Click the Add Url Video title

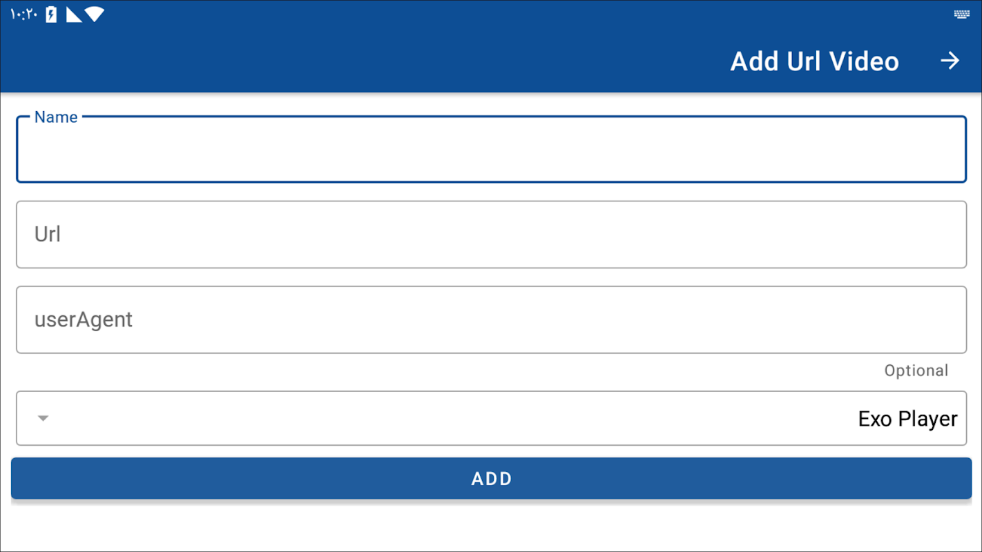click(x=814, y=61)
